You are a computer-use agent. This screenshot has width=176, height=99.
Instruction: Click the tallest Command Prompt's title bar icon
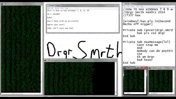(x=2, y=4)
